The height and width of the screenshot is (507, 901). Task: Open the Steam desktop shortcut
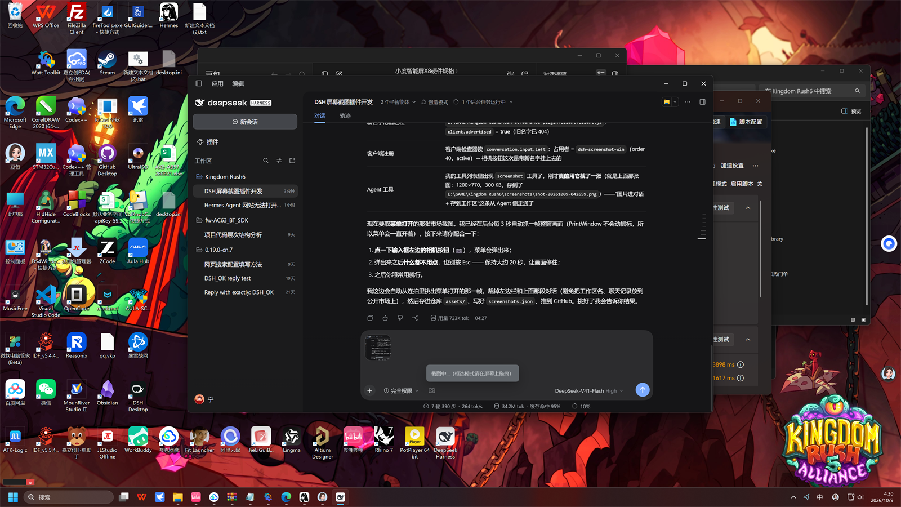click(107, 64)
